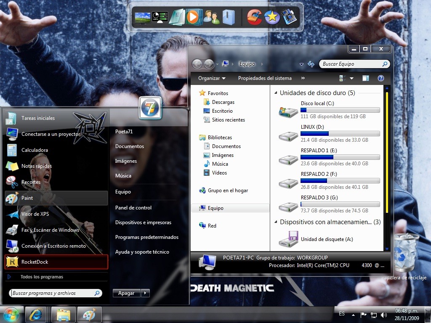The height and width of the screenshot is (323, 431).
Task: Select Disco local (C:) drive
Action: click(x=329, y=110)
